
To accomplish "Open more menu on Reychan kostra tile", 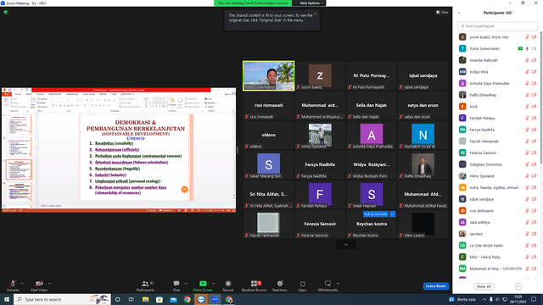I will 392,214.
